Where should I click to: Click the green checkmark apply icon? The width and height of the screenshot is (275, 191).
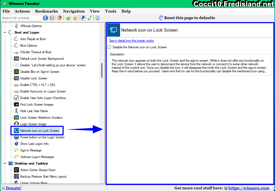pos(89,18)
